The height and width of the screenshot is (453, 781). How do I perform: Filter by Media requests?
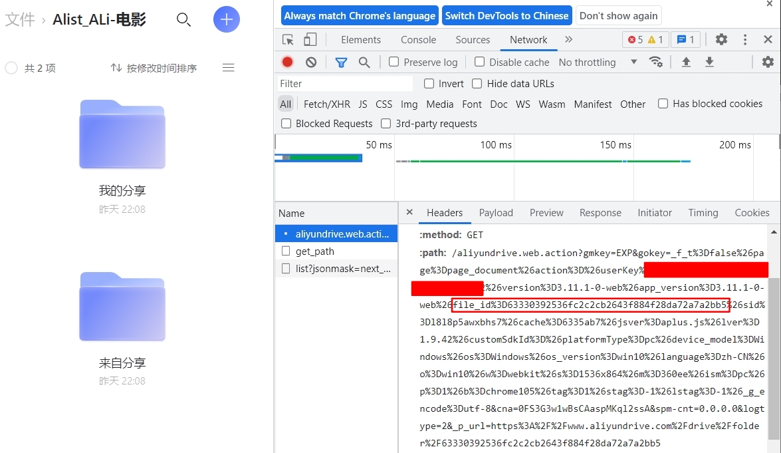click(440, 104)
